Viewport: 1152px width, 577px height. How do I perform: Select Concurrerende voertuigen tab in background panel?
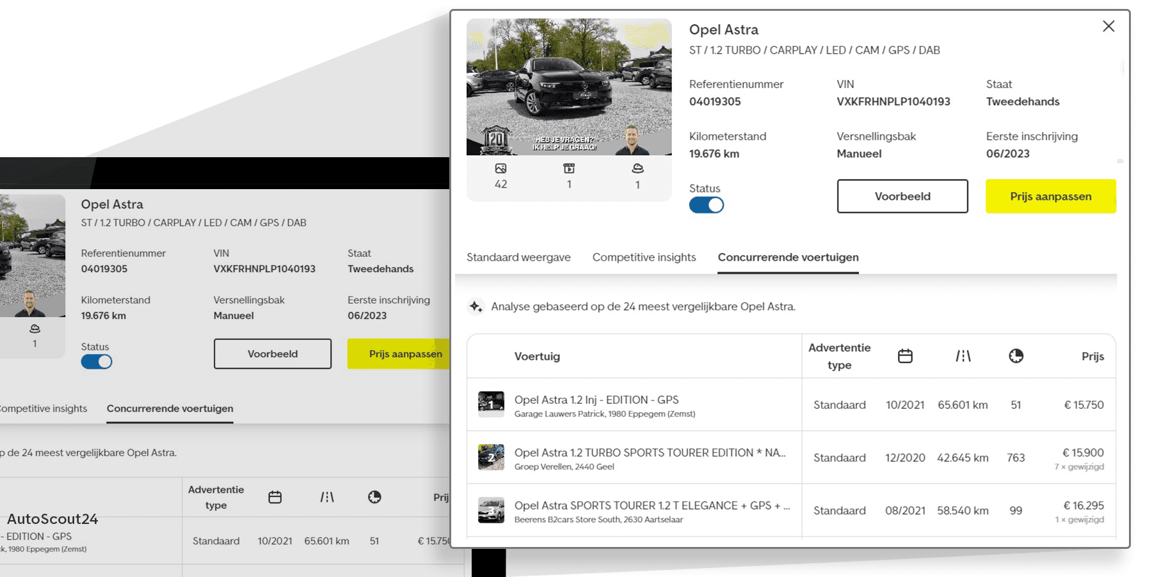(170, 408)
